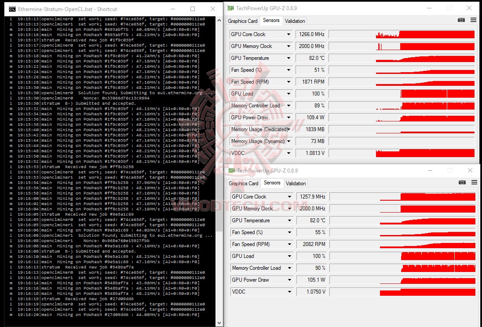Click the console vertical scrollbar thumb
Viewport: 482px width, 327px height.
219,203
